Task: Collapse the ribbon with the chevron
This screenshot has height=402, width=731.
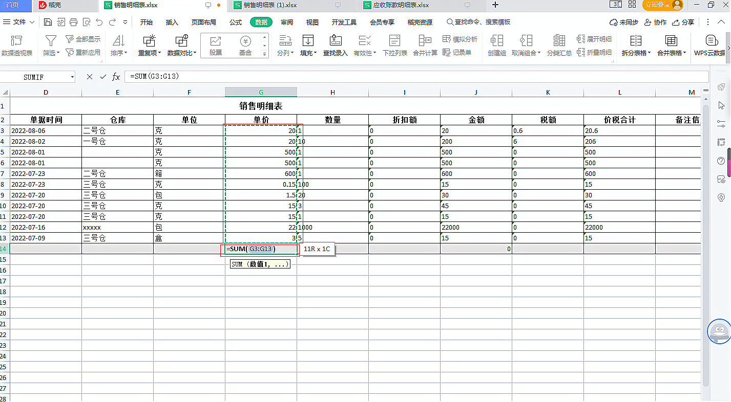Action: click(x=722, y=22)
